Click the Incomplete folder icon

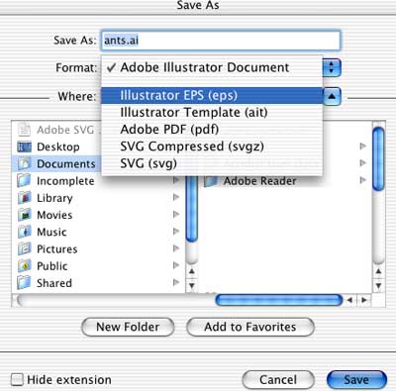[25, 181]
